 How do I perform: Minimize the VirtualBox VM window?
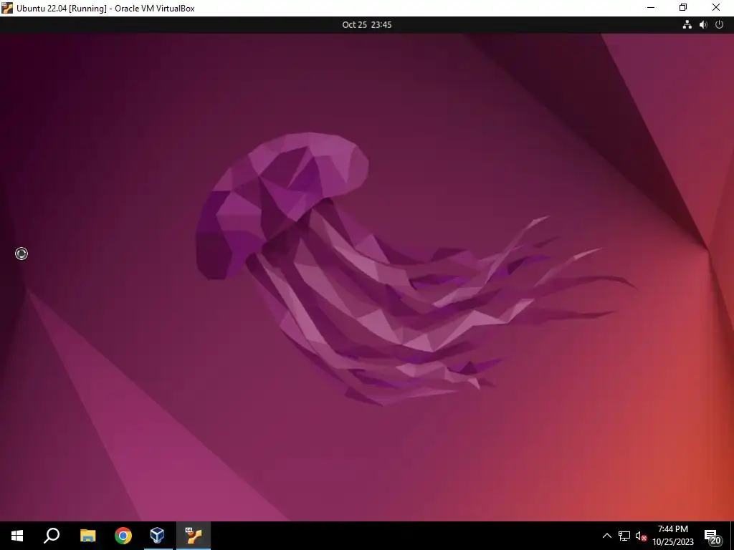click(651, 8)
